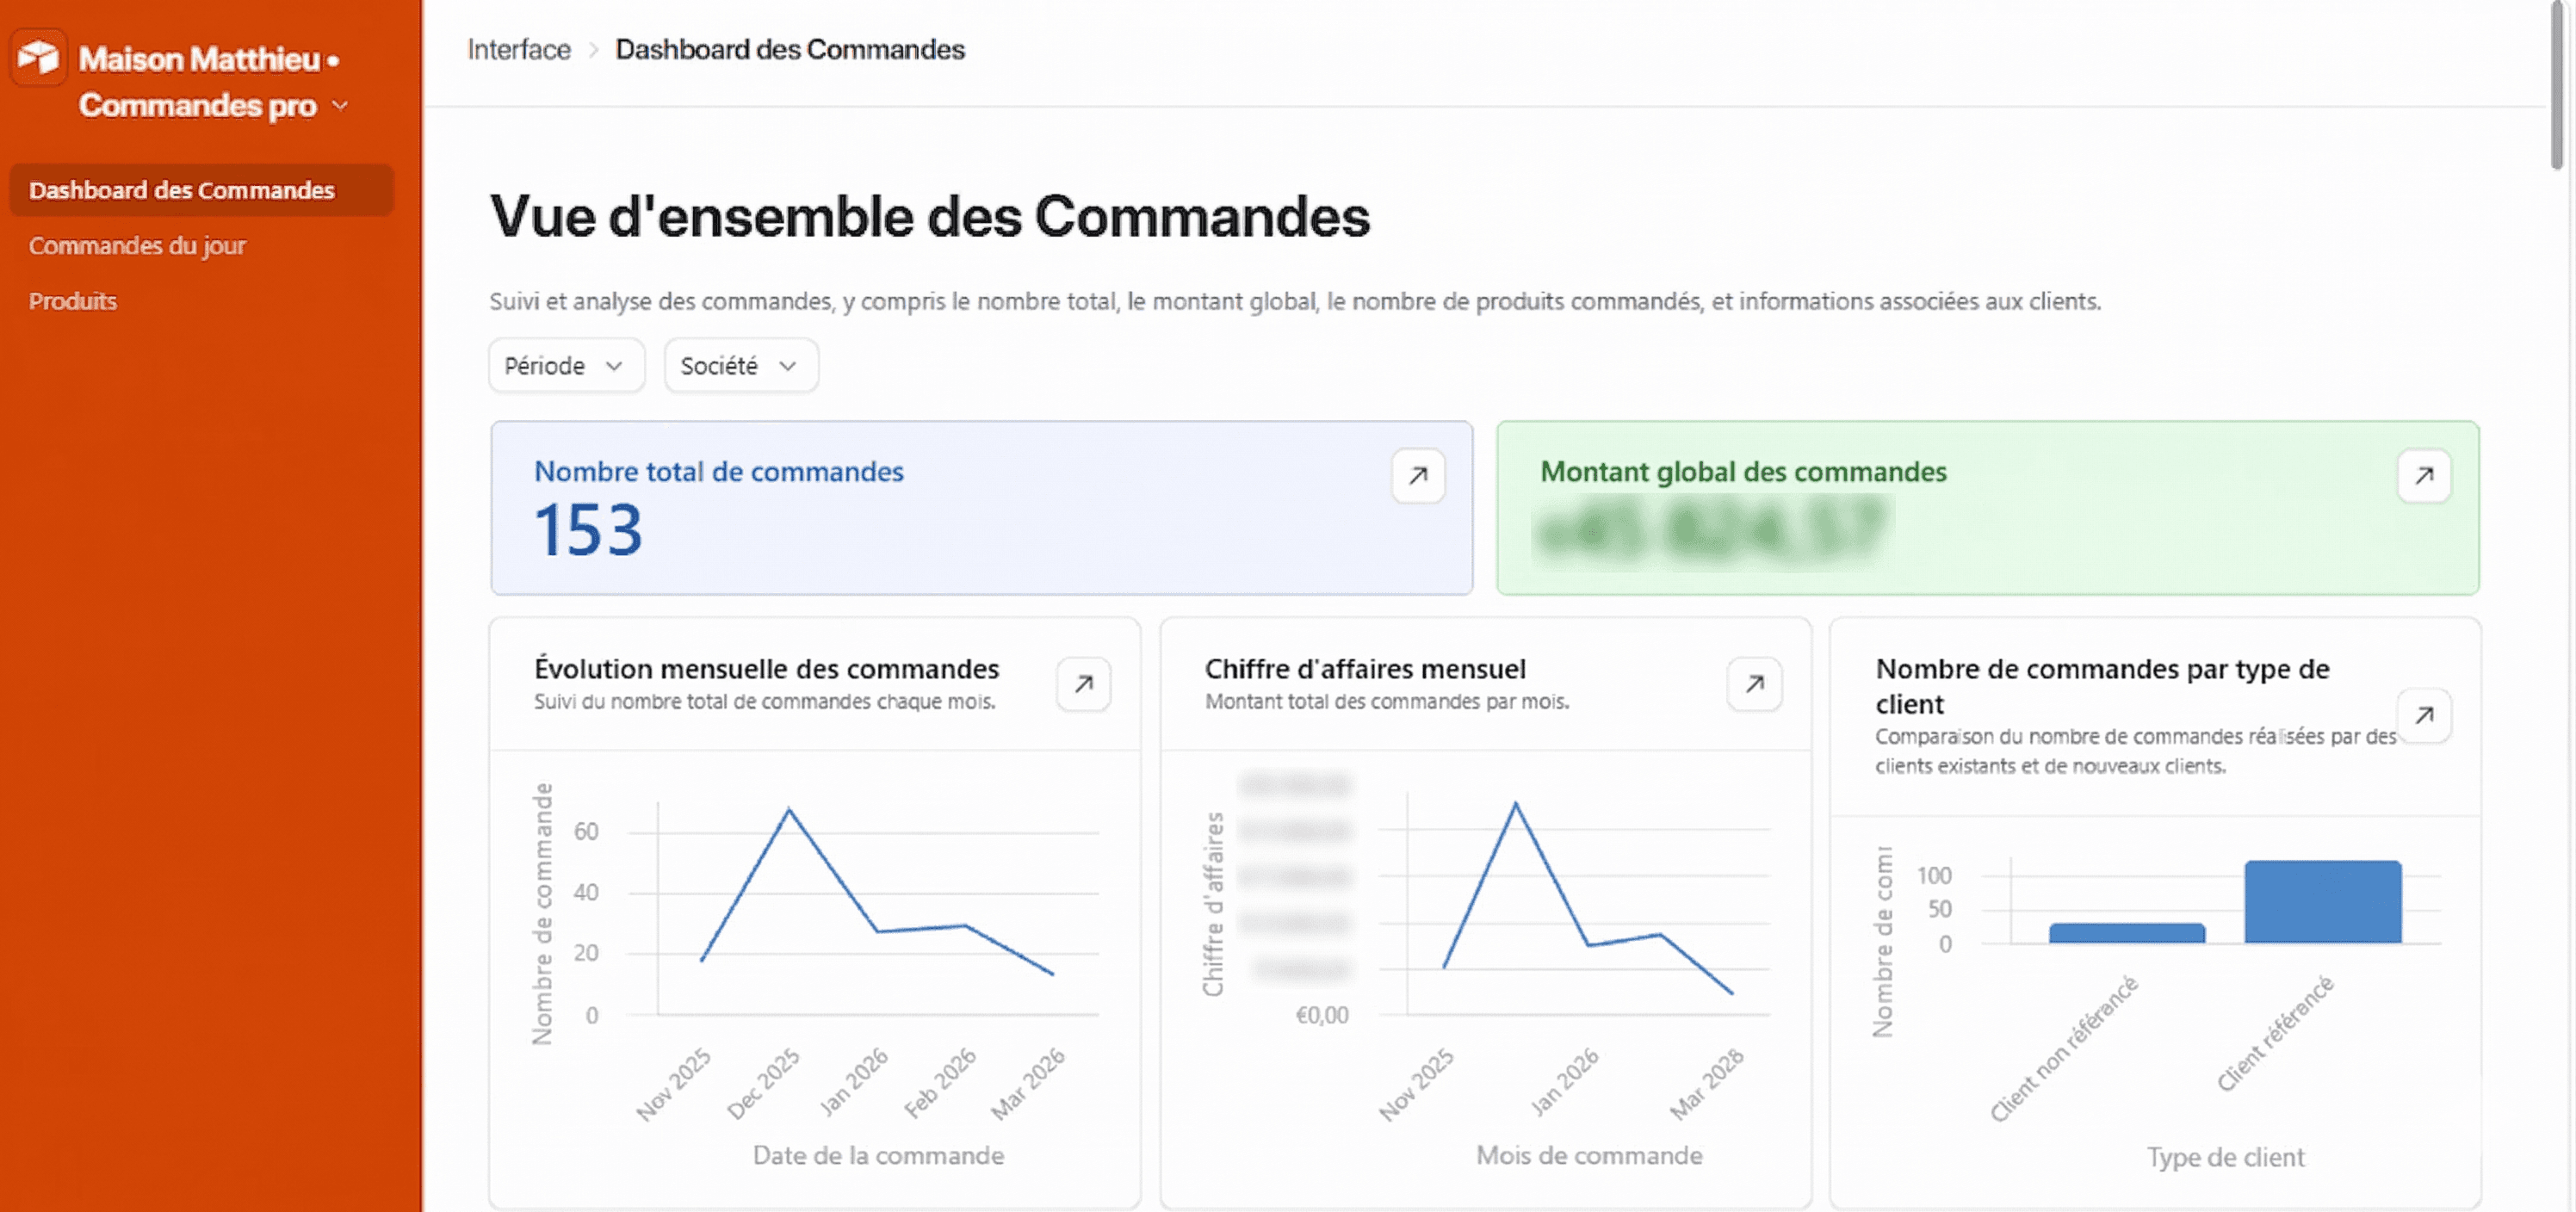Click the blurred montant global value
The height and width of the screenshot is (1212, 2576).
tap(1710, 530)
